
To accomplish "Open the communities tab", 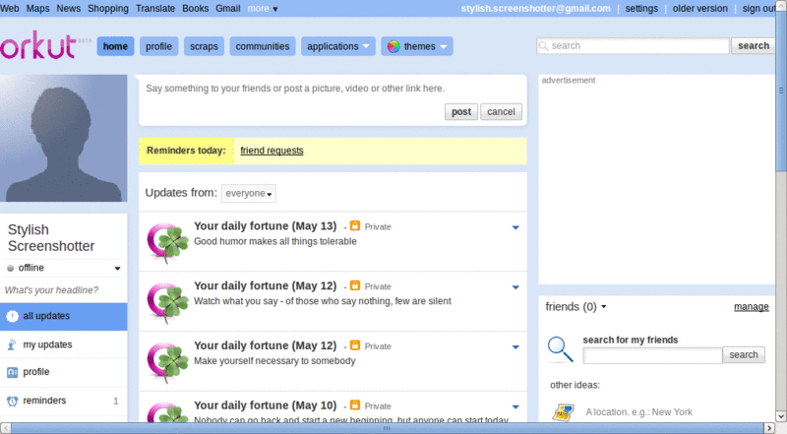I will coord(263,46).
